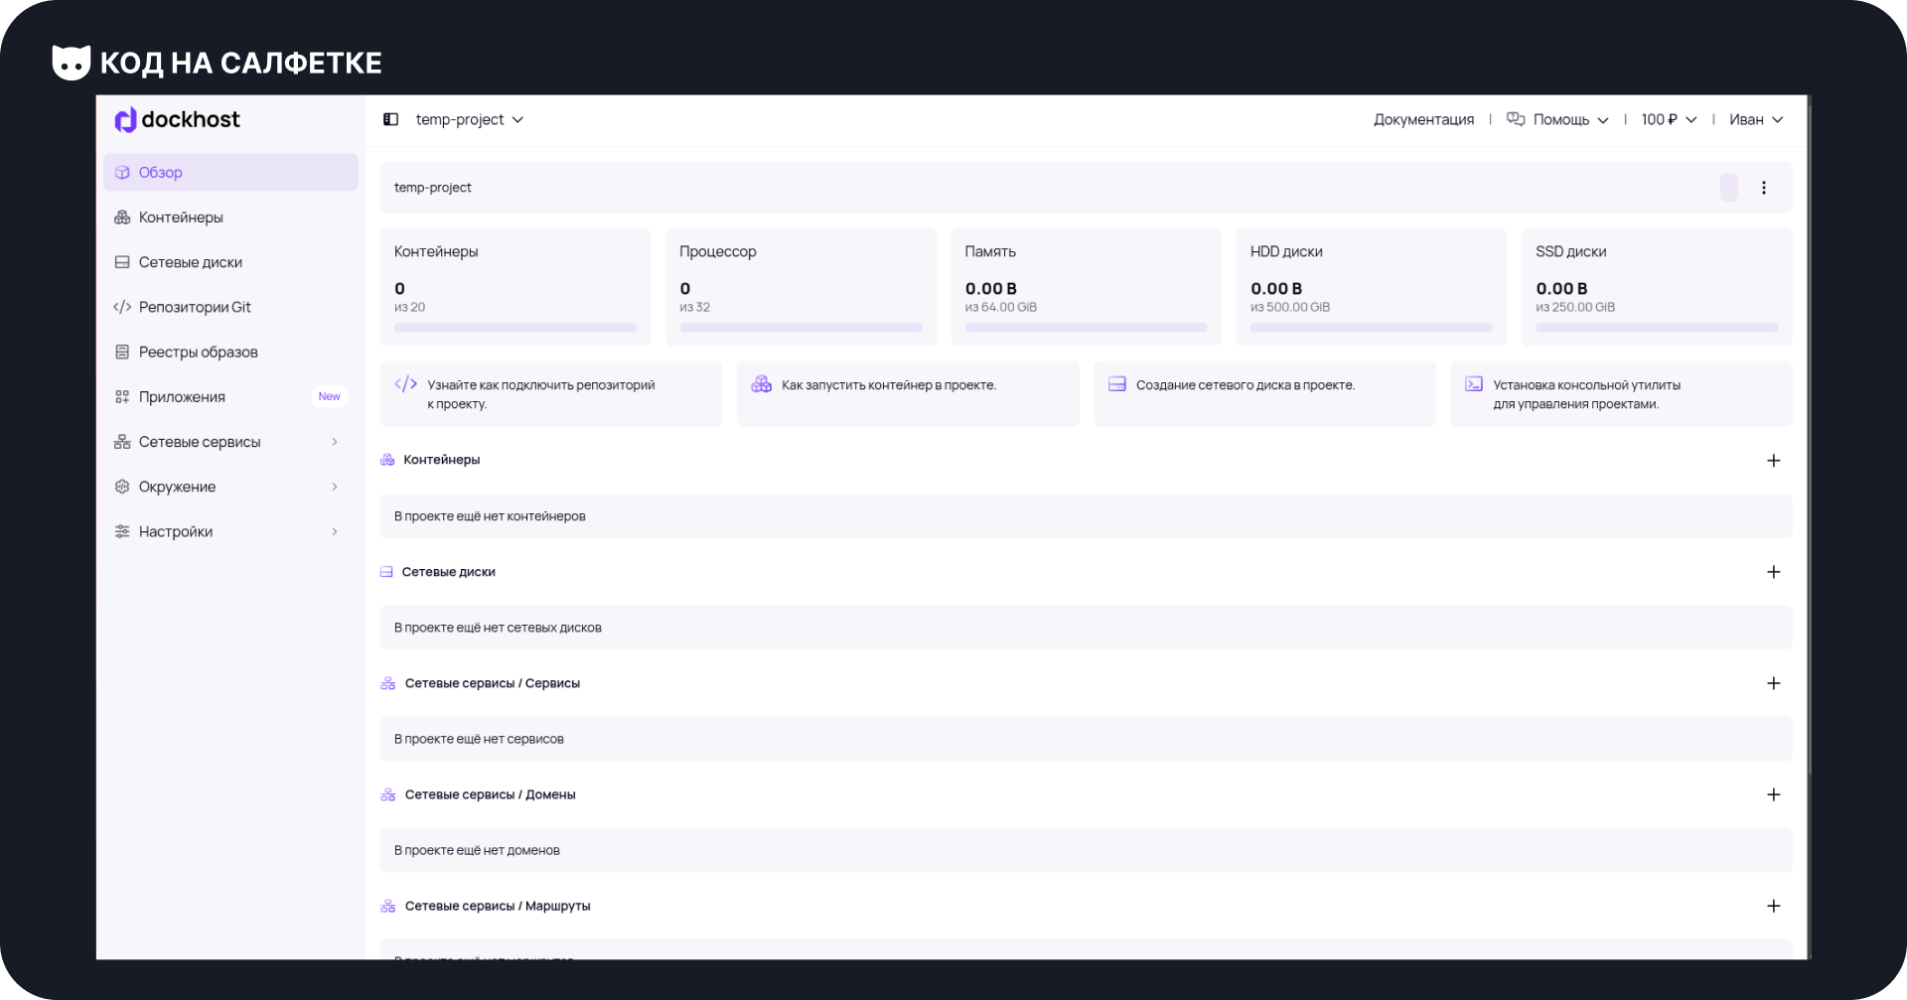Add a new container with plus
The width and height of the screenshot is (1907, 1000).
point(1774,461)
